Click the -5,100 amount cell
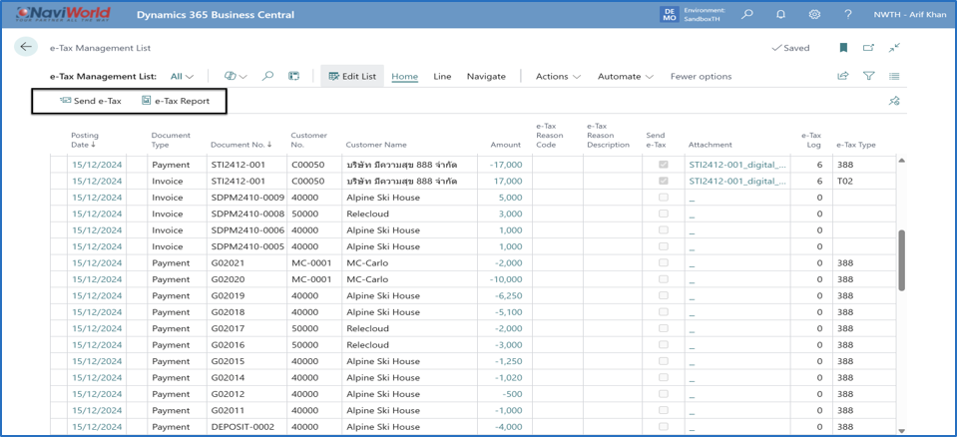 pyautogui.click(x=506, y=312)
